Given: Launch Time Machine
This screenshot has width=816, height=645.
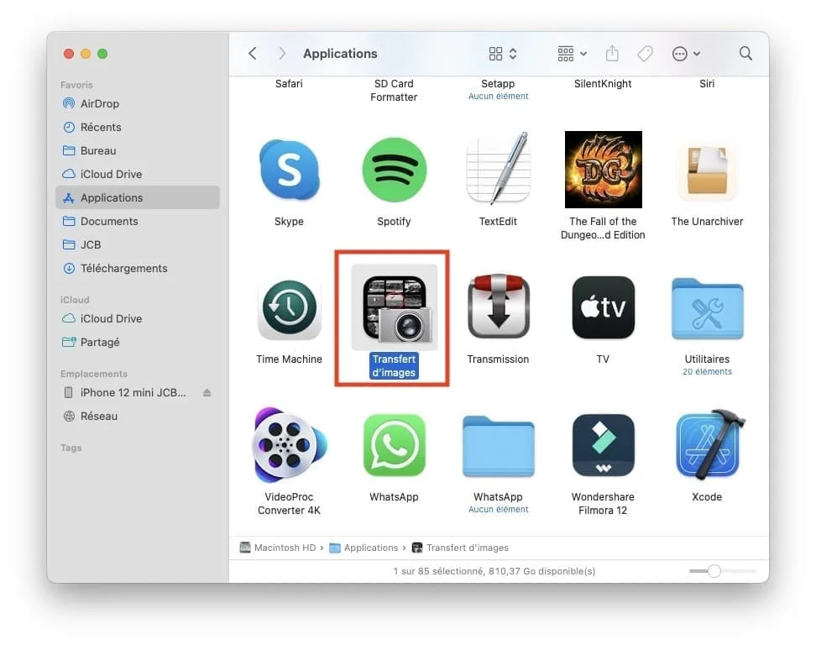Looking at the screenshot, I should 289,307.
